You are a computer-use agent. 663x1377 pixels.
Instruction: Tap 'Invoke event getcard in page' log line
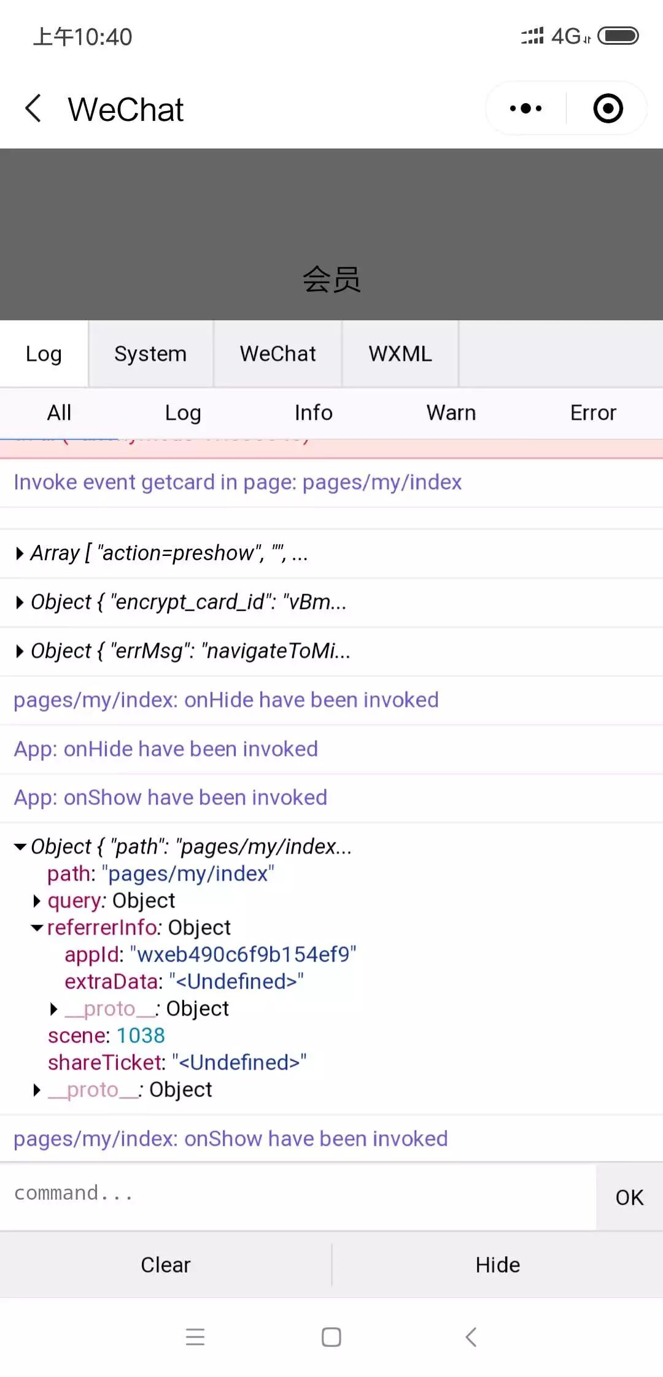coord(238,482)
